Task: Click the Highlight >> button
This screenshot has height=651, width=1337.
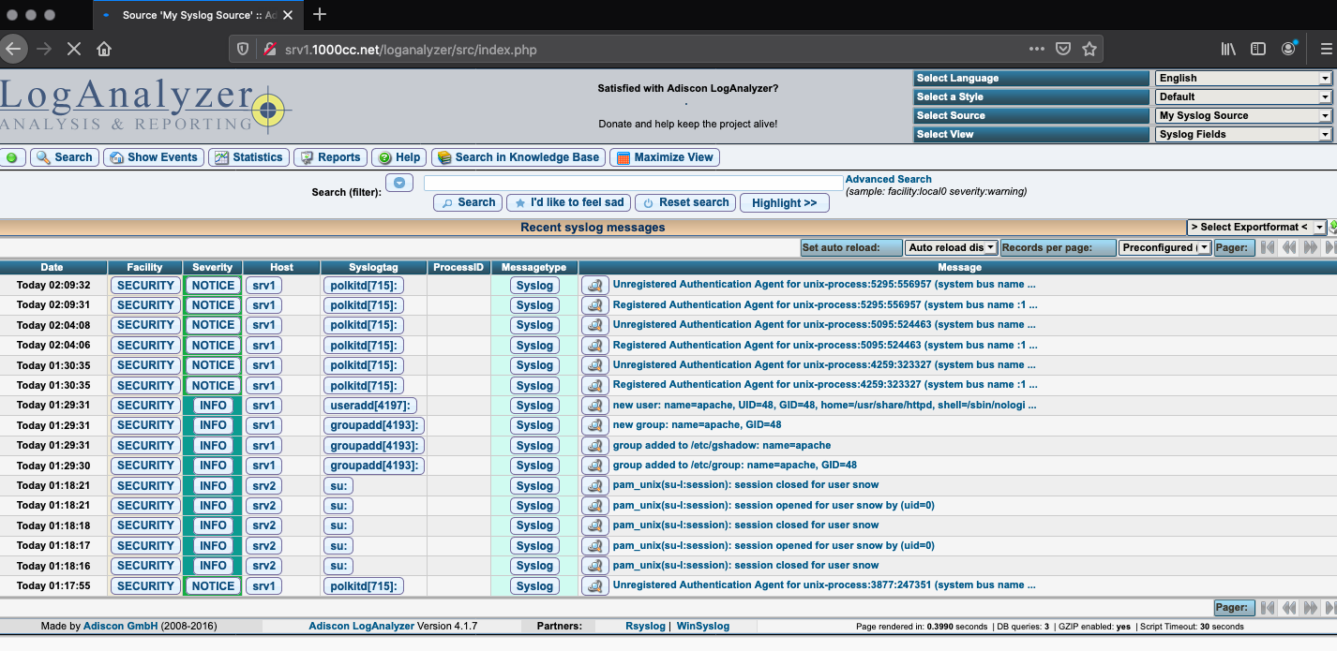Action: click(x=784, y=202)
